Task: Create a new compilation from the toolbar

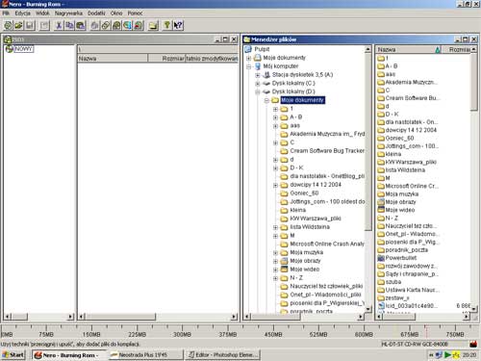Action: [8, 25]
